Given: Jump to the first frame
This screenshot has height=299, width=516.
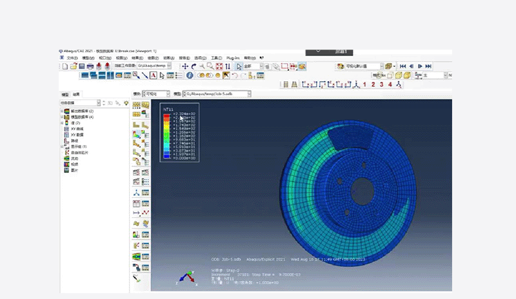Looking at the screenshot, I should (x=402, y=66).
